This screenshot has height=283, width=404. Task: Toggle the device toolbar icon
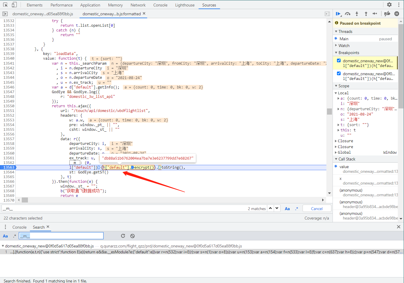tap(14, 5)
